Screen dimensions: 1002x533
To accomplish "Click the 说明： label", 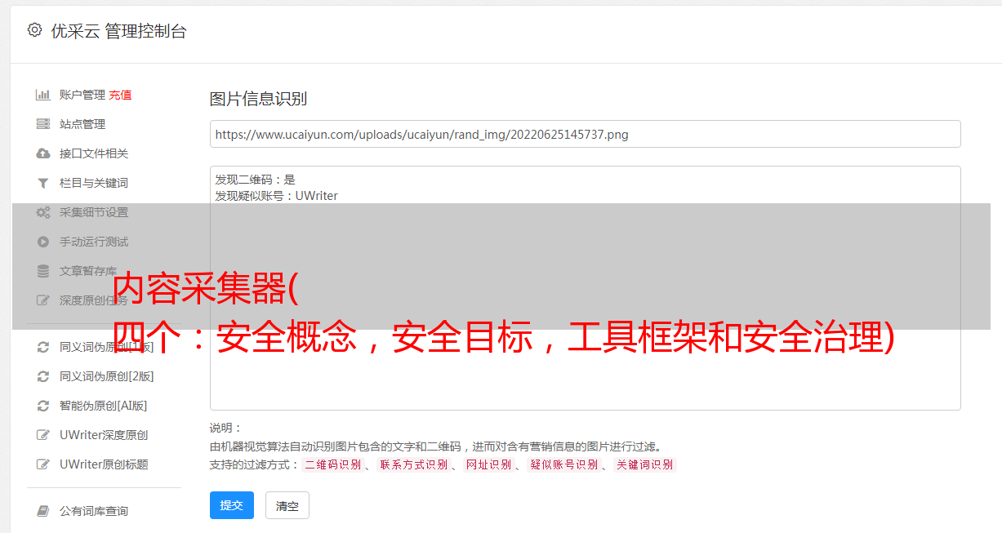I will (x=226, y=428).
